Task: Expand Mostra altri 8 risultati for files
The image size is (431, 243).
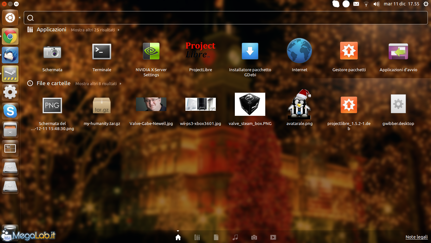Action: click(98, 84)
